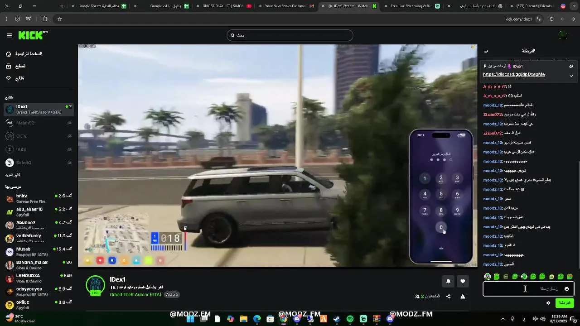Open Steam from the taskbar
The width and height of the screenshot is (580, 326).
(x=337, y=319)
